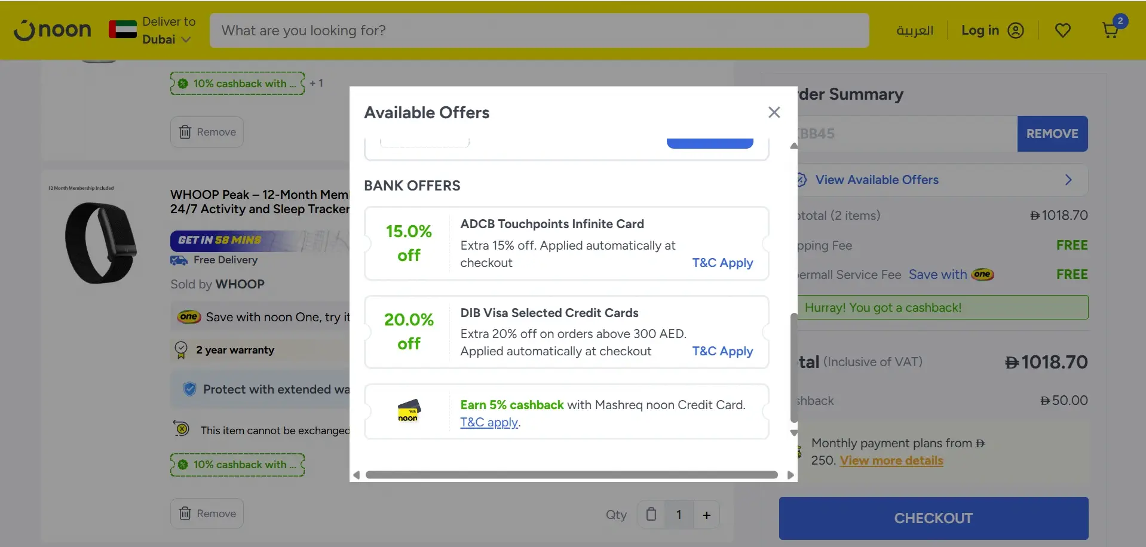This screenshot has width=1146, height=547.
Task: Switch language to Arabic
Action: coord(914,30)
